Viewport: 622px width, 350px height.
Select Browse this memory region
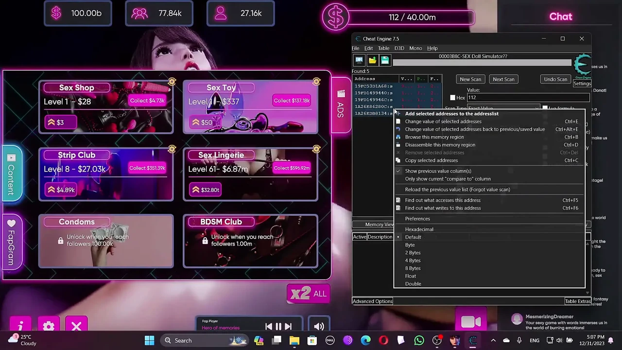click(434, 137)
